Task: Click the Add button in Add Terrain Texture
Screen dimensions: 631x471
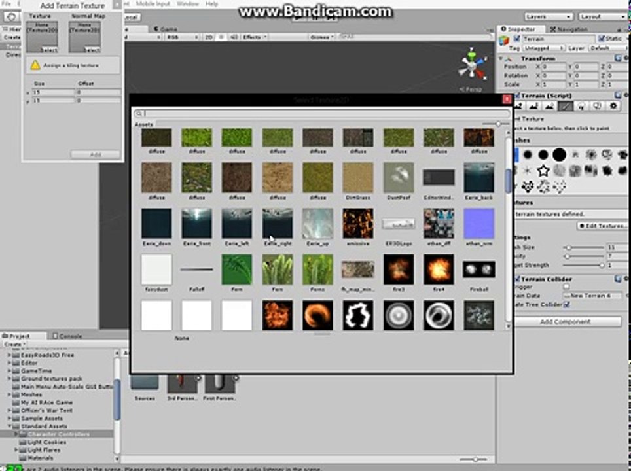Action: click(x=96, y=154)
